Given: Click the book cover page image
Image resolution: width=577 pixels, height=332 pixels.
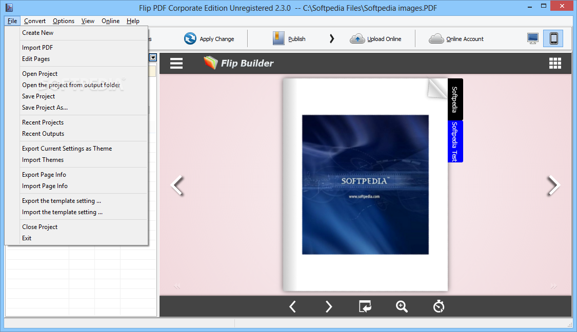Looking at the screenshot, I should (365, 184).
